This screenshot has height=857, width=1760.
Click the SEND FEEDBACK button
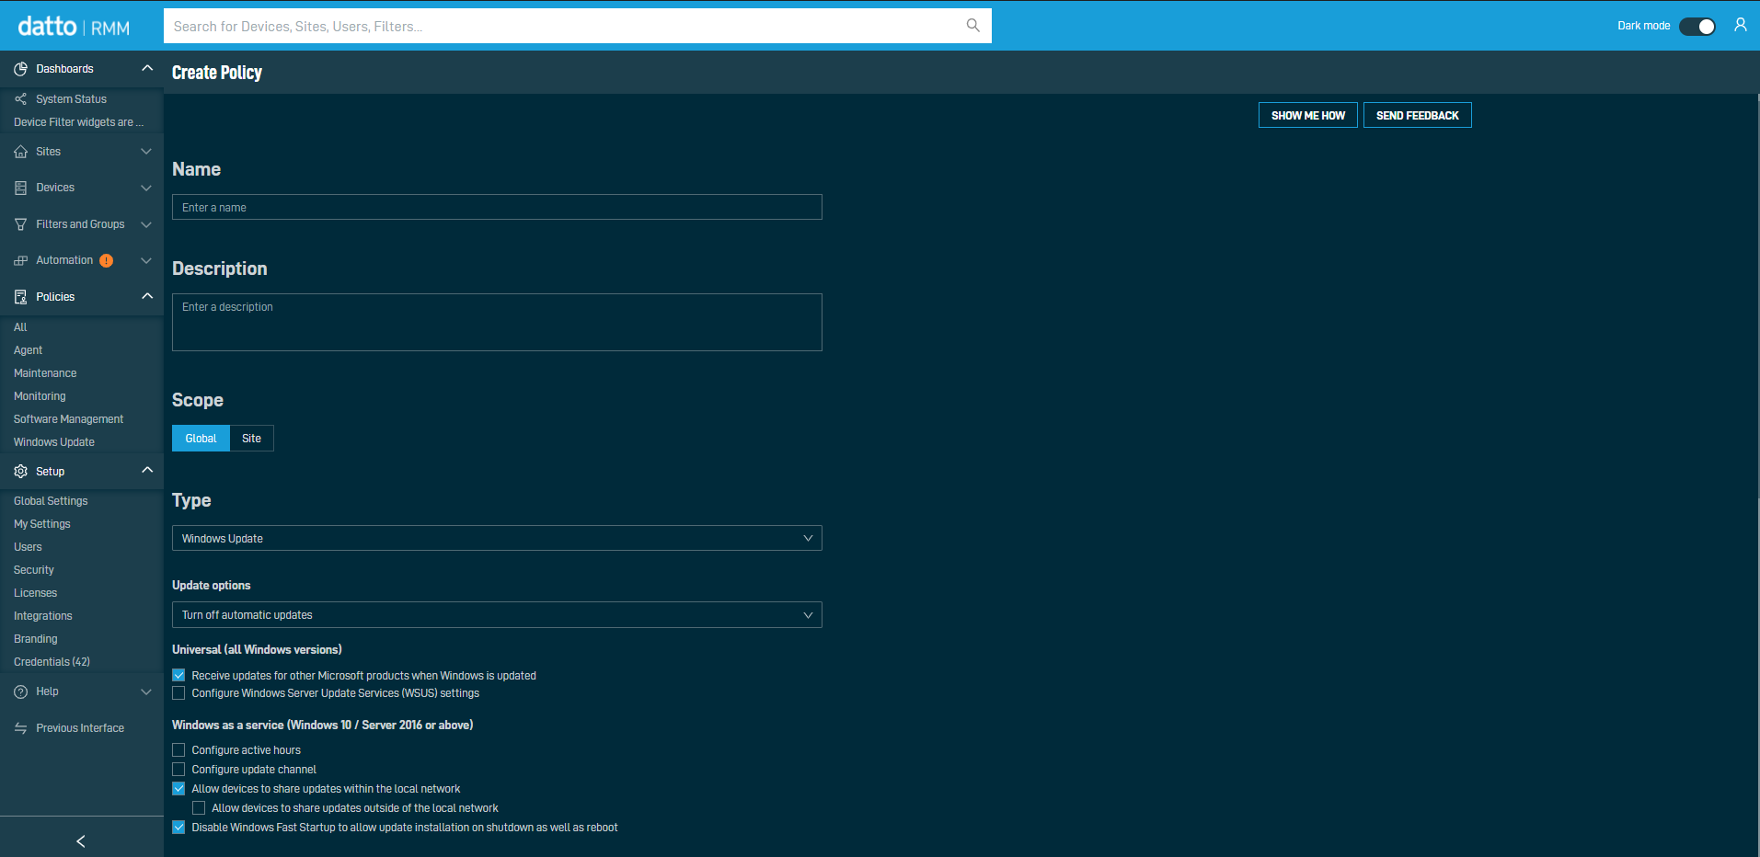(x=1417, y=115)
